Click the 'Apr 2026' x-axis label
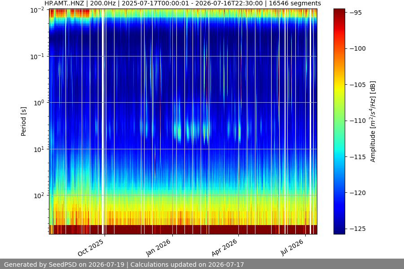The image size is (404, 269). (224, 247)
